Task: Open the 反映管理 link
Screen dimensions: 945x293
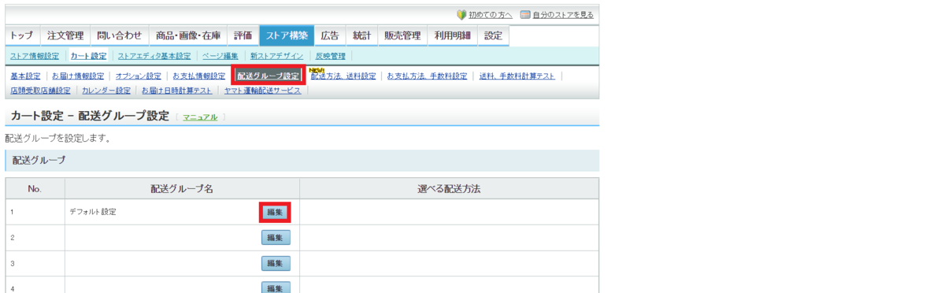Action: click(x=330, y=56)
